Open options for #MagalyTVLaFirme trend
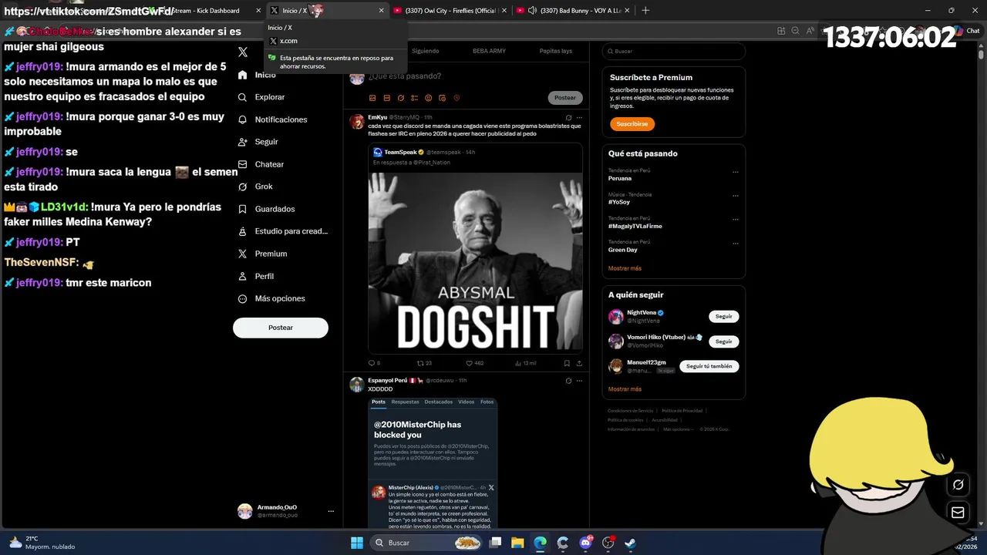 pos(736,220)
